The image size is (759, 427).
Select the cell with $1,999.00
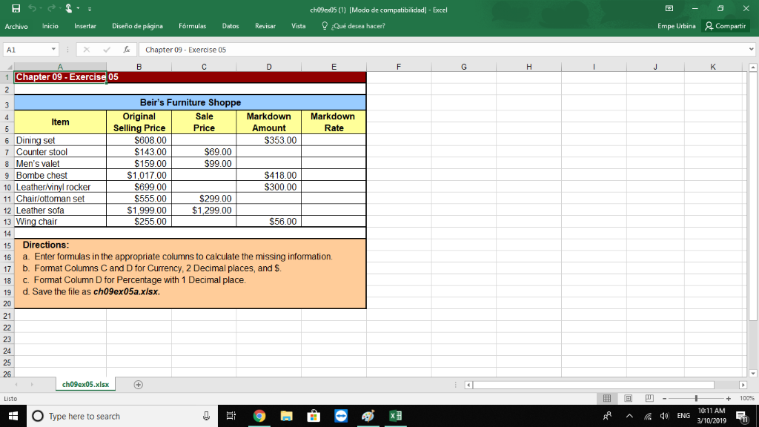pos(139,210)
